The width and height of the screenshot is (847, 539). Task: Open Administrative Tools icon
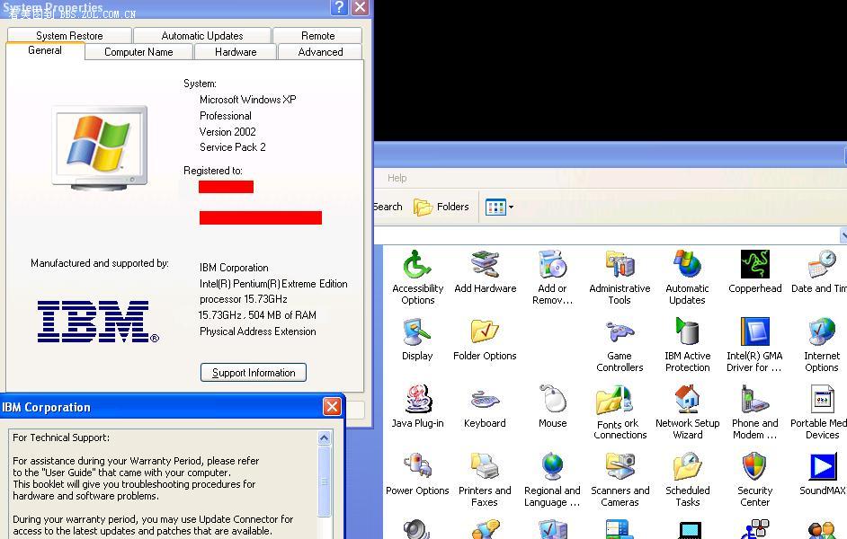click(x=620, y=266)
